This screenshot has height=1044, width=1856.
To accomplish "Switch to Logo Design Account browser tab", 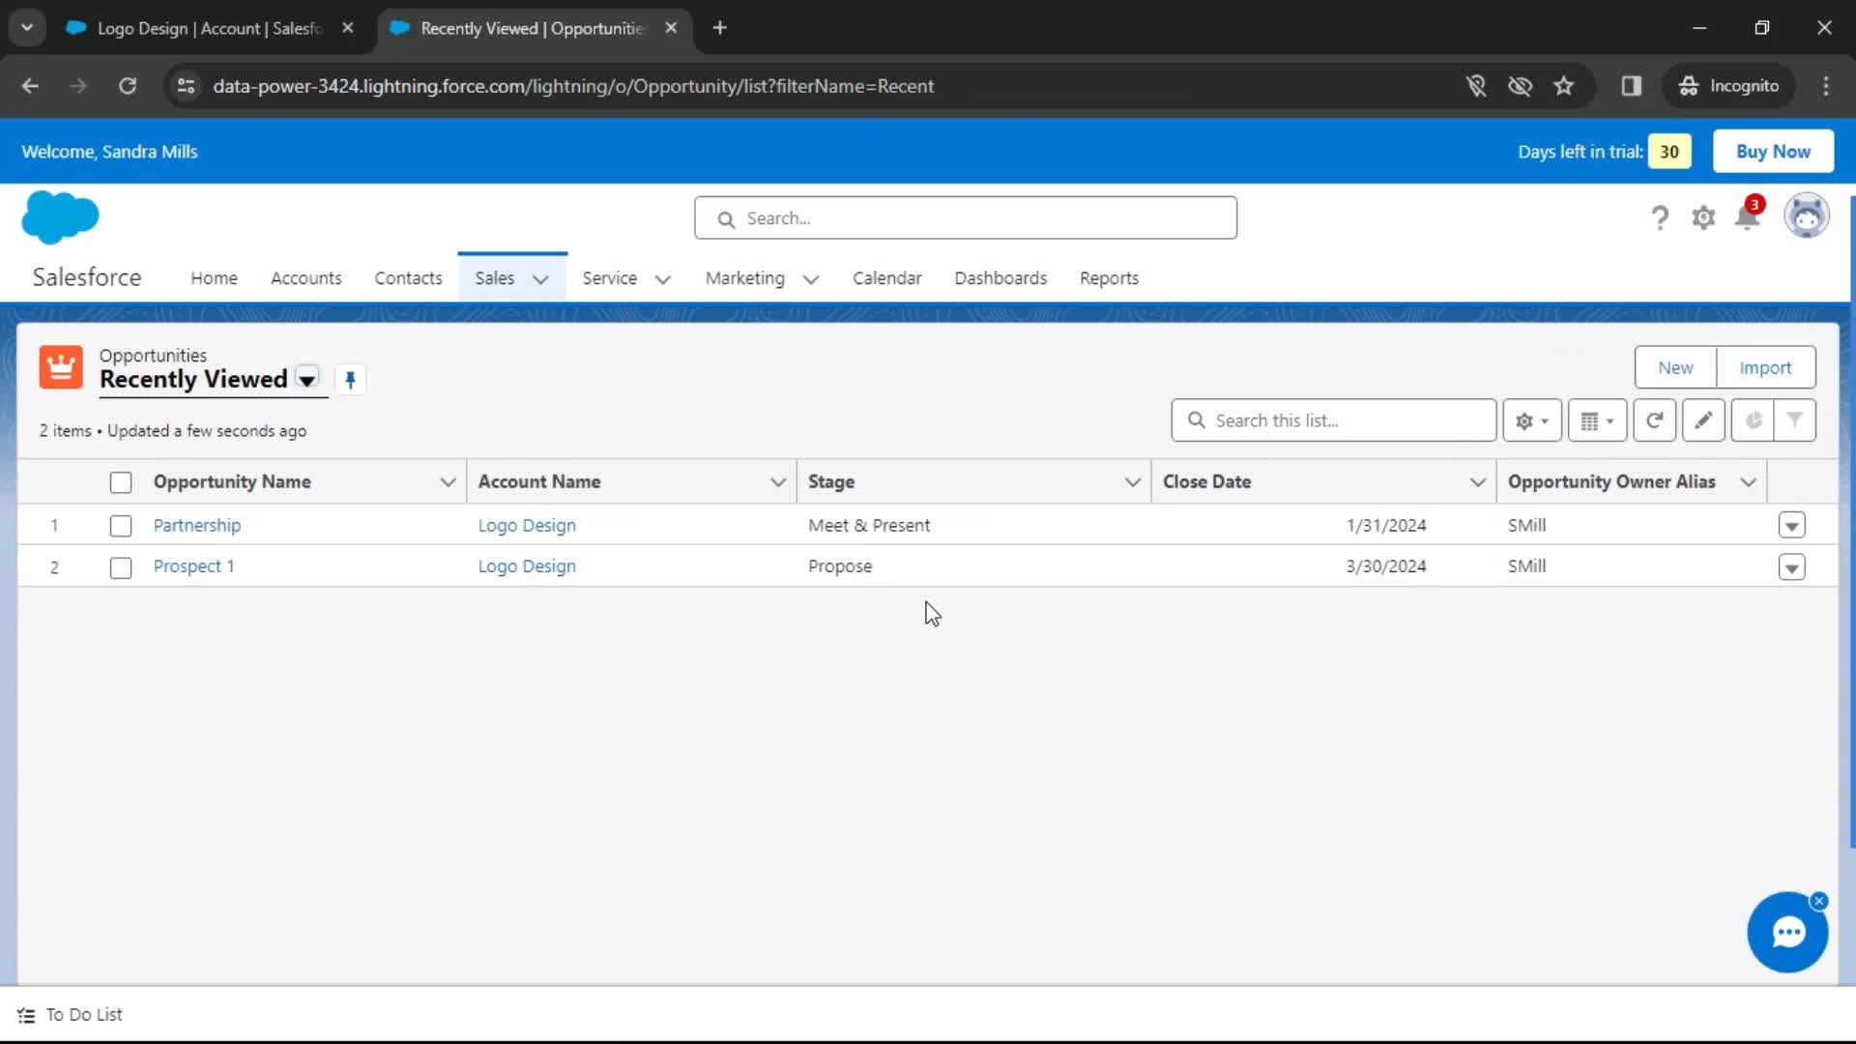I will (x=210, y=28).
